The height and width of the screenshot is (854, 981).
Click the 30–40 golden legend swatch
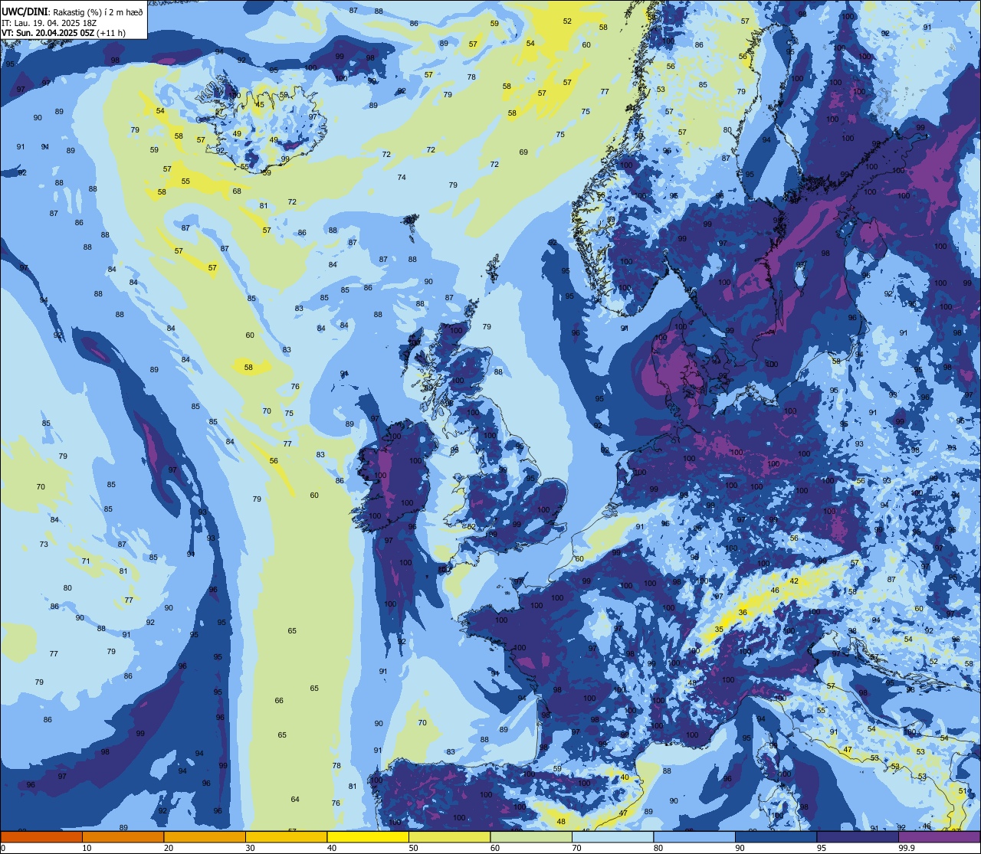(286, 836)
